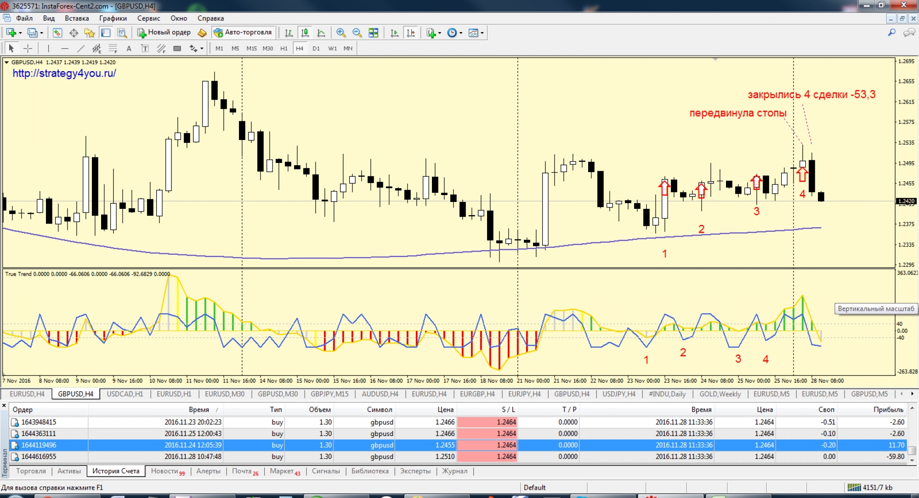Viewport: 919px width, 498px height.
Task: Toggle the Авто-торговля button
Action: [244, 33]
